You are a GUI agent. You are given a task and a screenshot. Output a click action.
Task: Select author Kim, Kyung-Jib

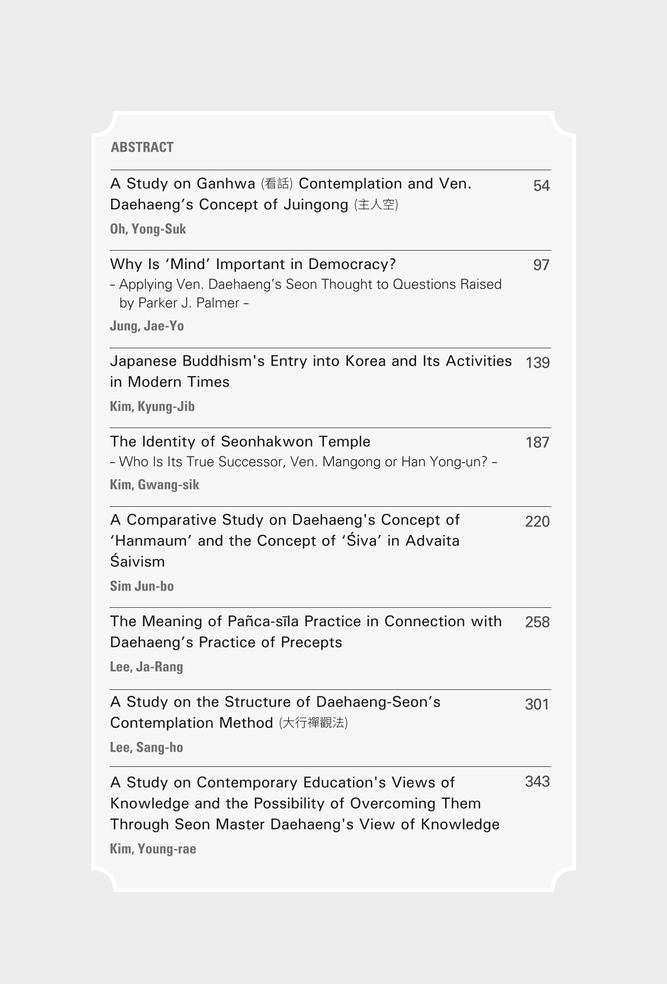(x=152, y=406)
